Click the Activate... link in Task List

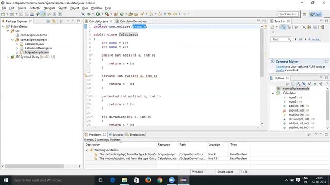315,39
